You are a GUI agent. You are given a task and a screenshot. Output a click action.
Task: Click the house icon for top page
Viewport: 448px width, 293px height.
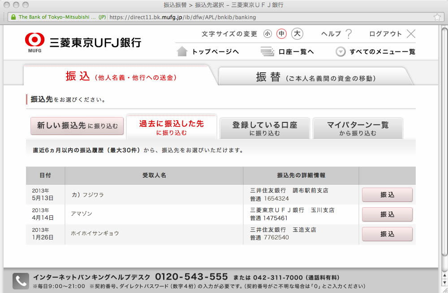pyautogui.click(x=182, y=51)
